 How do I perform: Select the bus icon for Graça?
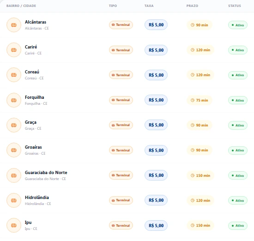tap(14, 125)
